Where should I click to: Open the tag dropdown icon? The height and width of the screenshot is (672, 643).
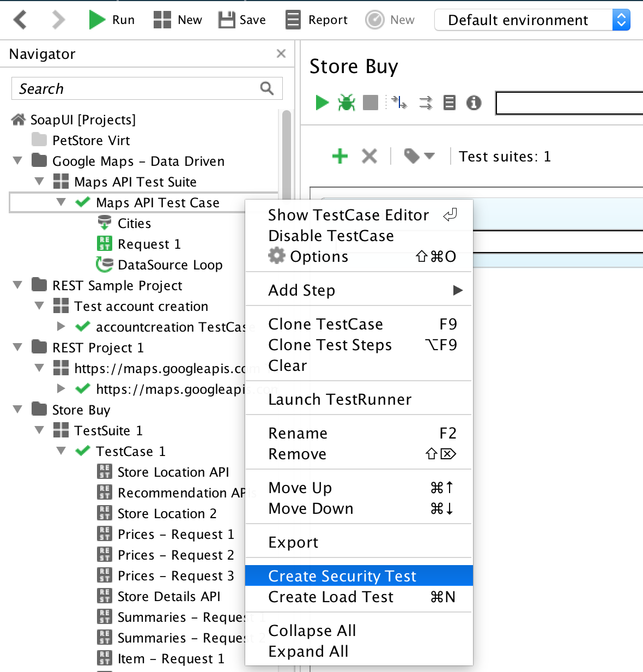418,157
